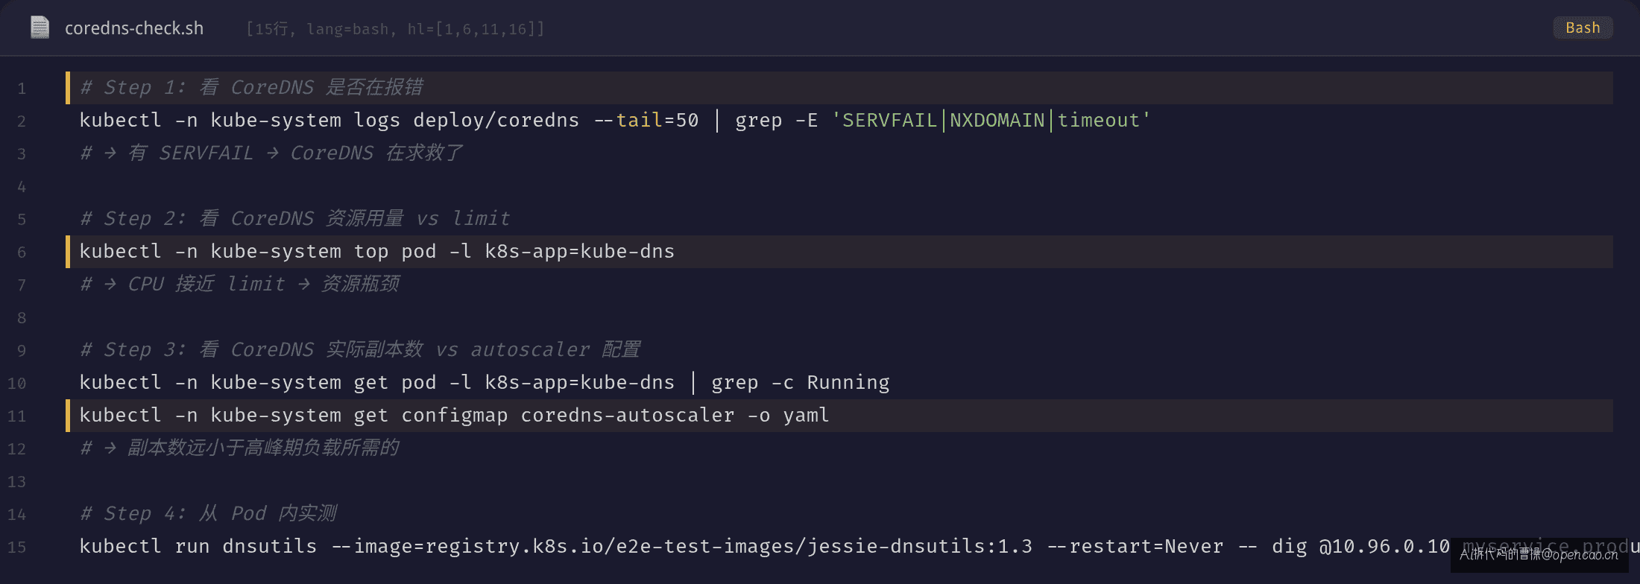Click the kubectl top pod command line
The height and width of the screenshot is (584, 1640).
377,252
